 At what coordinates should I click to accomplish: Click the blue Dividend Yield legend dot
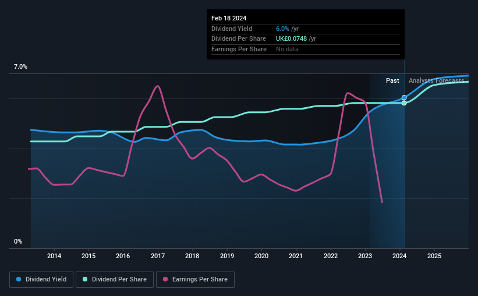point(19,279)
